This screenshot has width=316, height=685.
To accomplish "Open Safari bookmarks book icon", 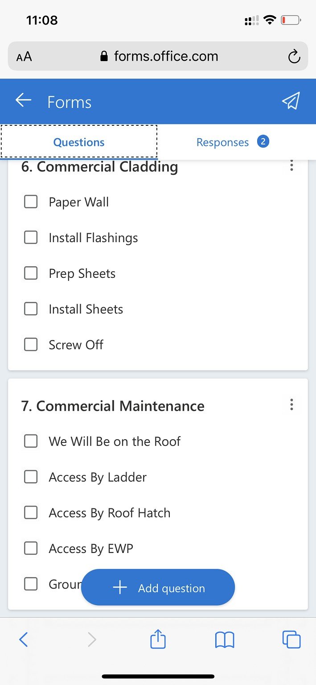I will tap(225, 640).
